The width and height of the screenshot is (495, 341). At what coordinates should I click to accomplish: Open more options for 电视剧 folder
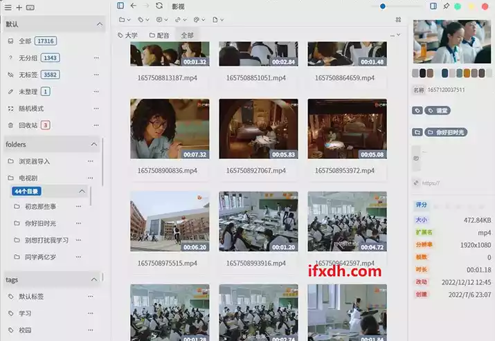pos(91,178)
